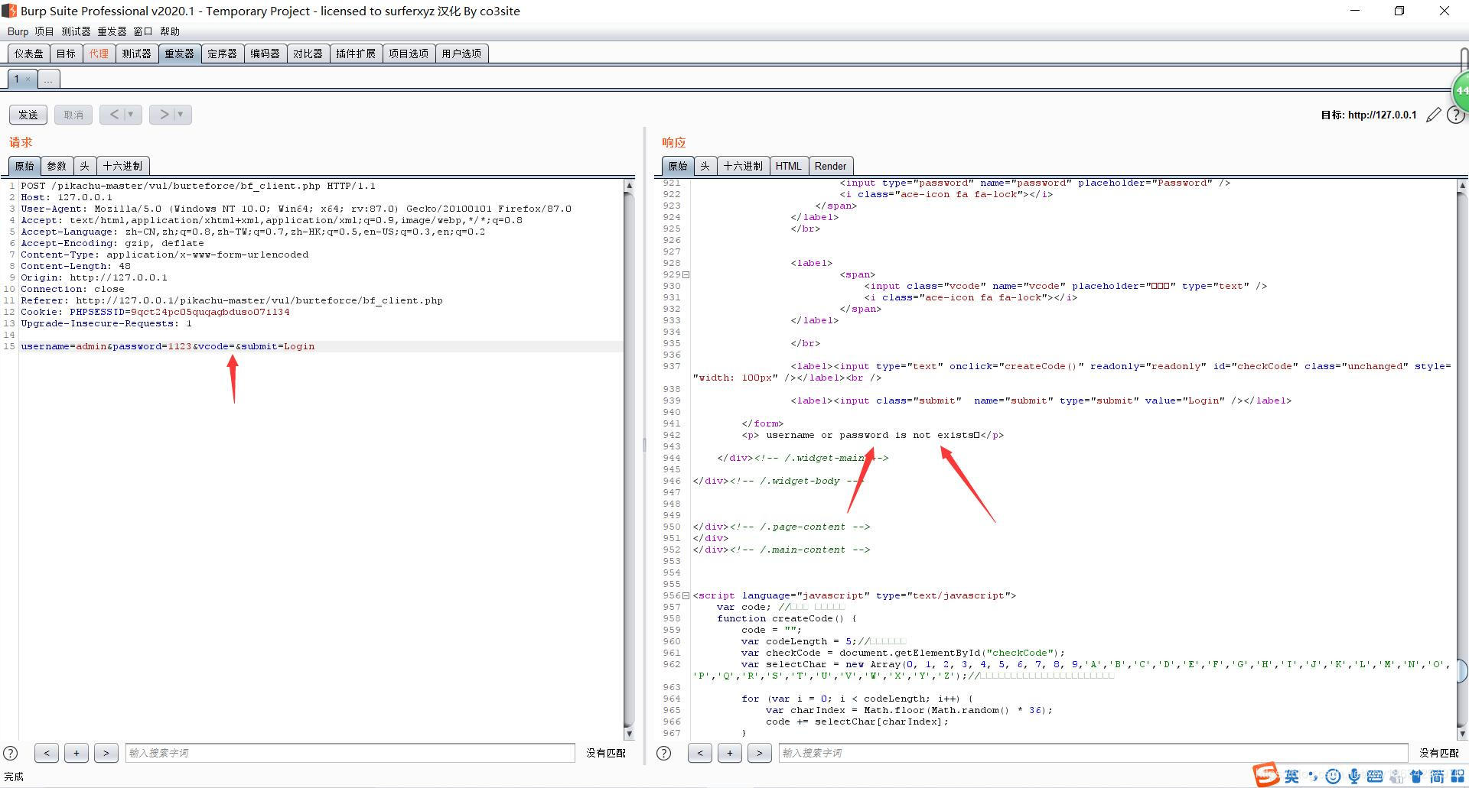Switch to the 用户选项 tab
The height and width of the screenshot is (788, 1469).
point(461,54)
